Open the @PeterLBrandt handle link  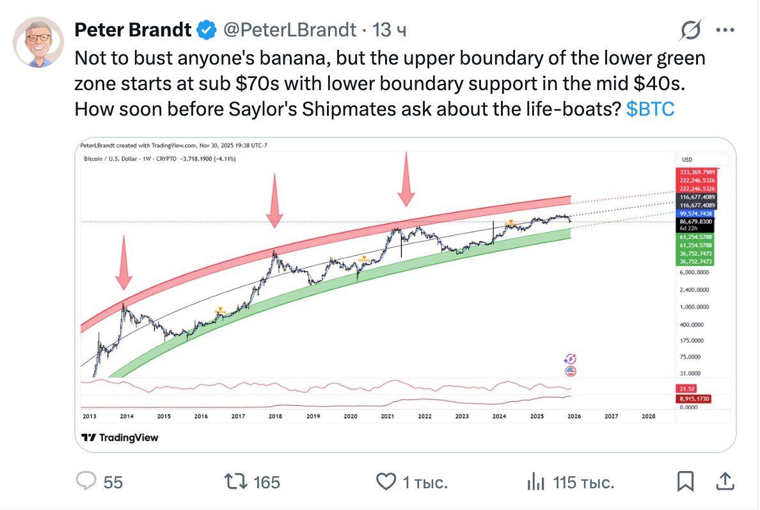click(288, 29)
